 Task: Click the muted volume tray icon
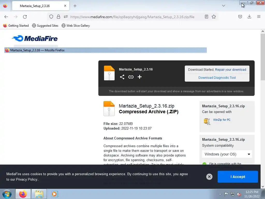(239, 194)
